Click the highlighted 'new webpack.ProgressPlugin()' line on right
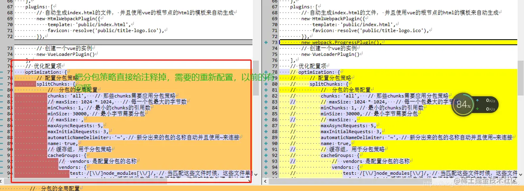Screen dimensions: 524x191 399,42
